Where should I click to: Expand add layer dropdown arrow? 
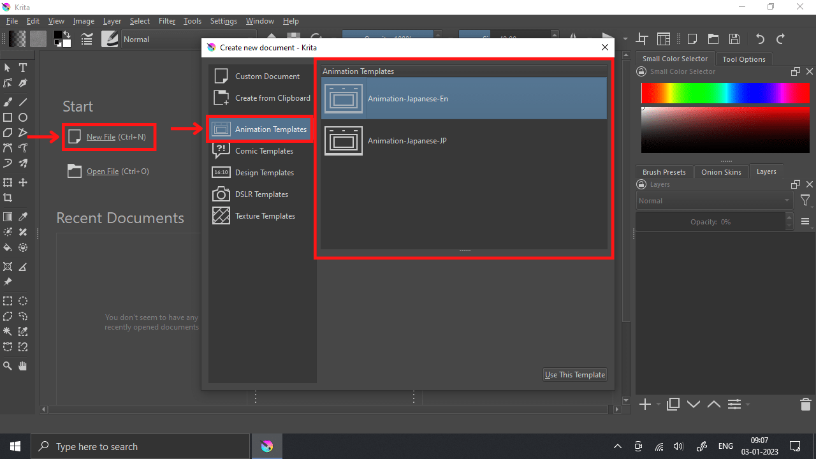(657, 405)
